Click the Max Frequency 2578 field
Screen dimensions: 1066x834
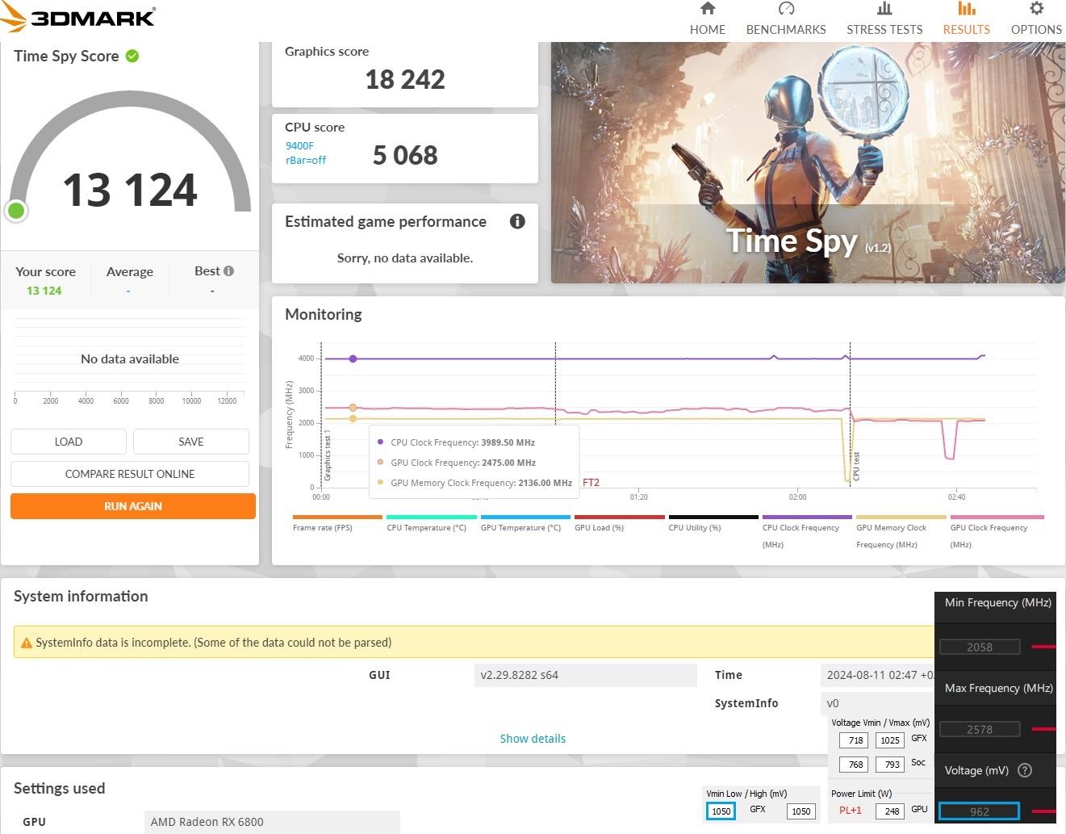click(x=980, y=729)
